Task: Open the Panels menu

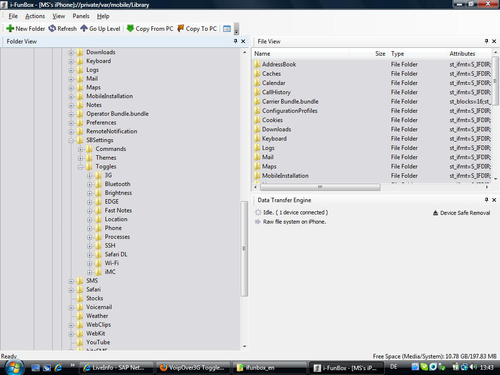Action: pyautogui.click(x=81, y=16)
